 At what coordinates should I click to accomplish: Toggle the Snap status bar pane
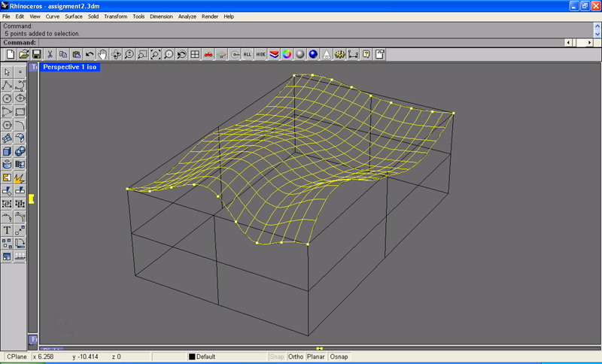[x=277, y=356]
